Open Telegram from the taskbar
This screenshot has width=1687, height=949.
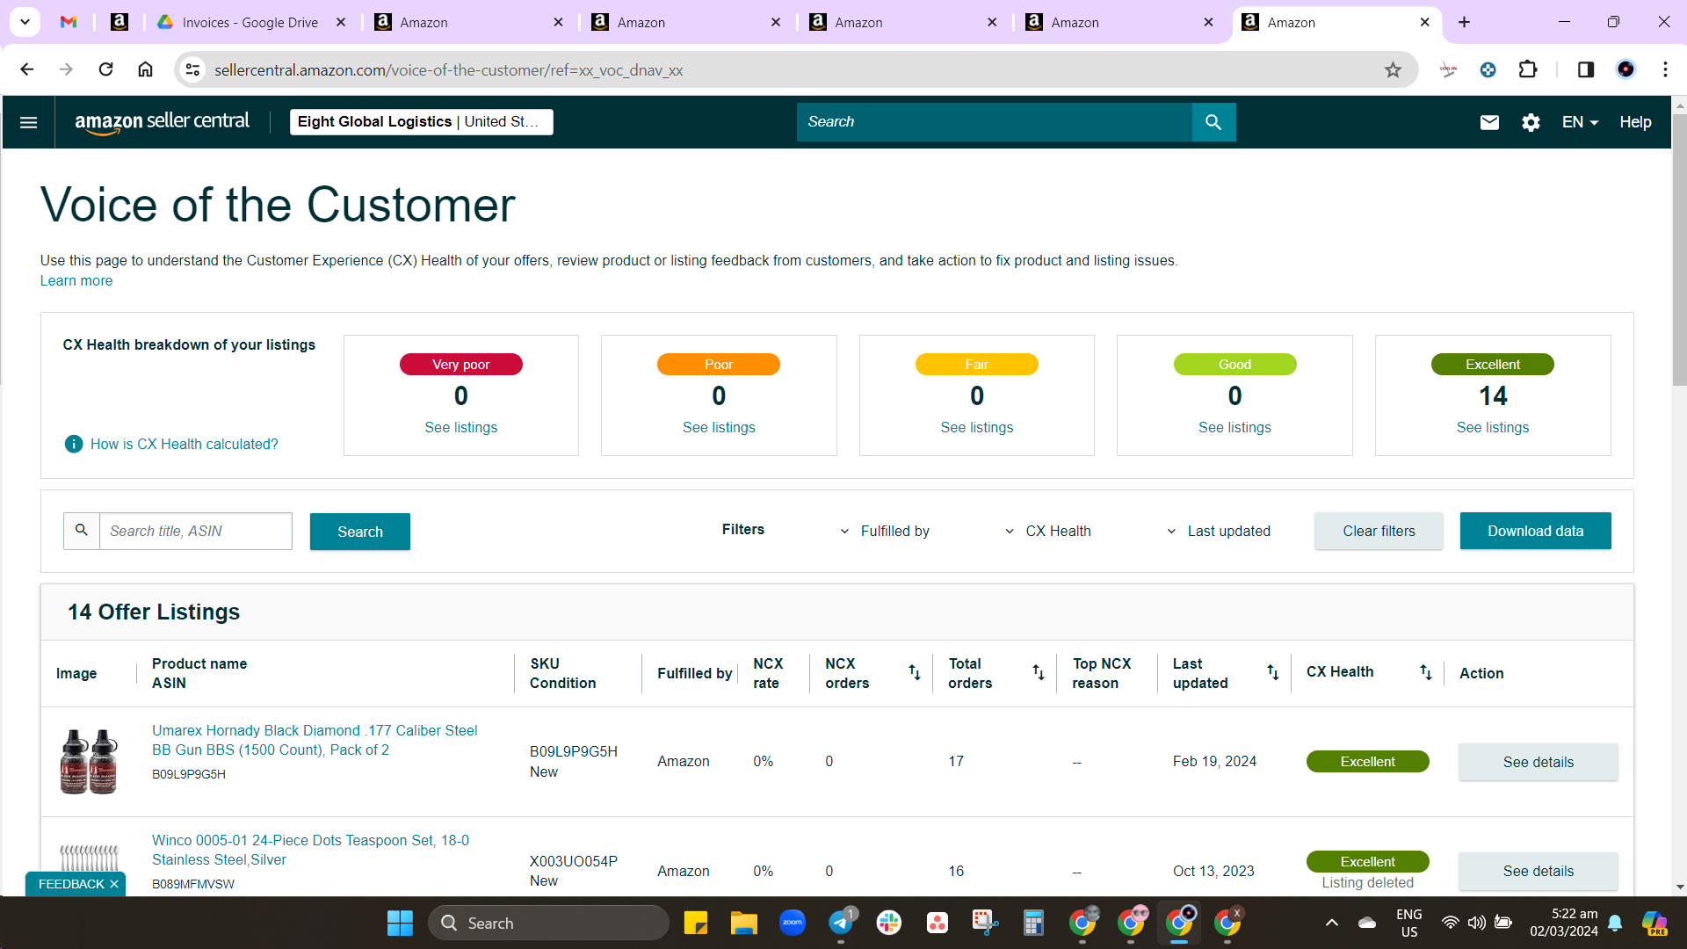tap(841, 923)
